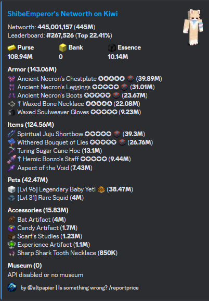Click the Ancient Necron's Leggings icon
Viewport: 209px width, 301px height.
[x=11, y=87]
